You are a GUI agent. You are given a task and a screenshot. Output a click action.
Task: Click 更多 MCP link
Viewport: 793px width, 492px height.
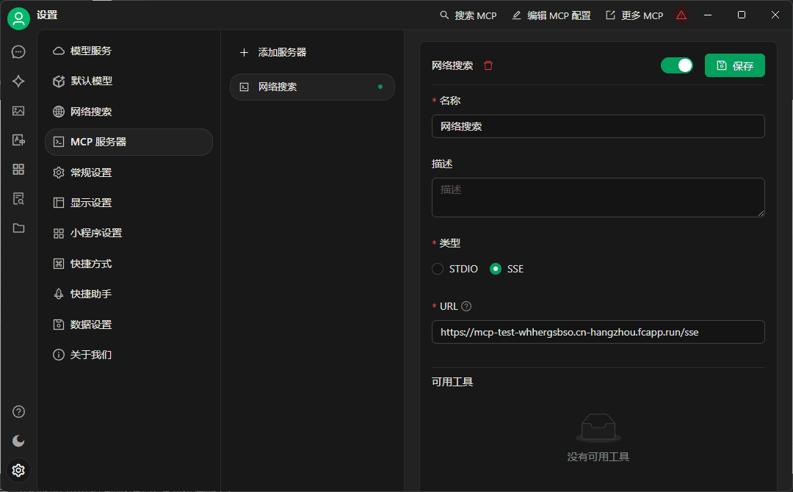pos(634,15)
